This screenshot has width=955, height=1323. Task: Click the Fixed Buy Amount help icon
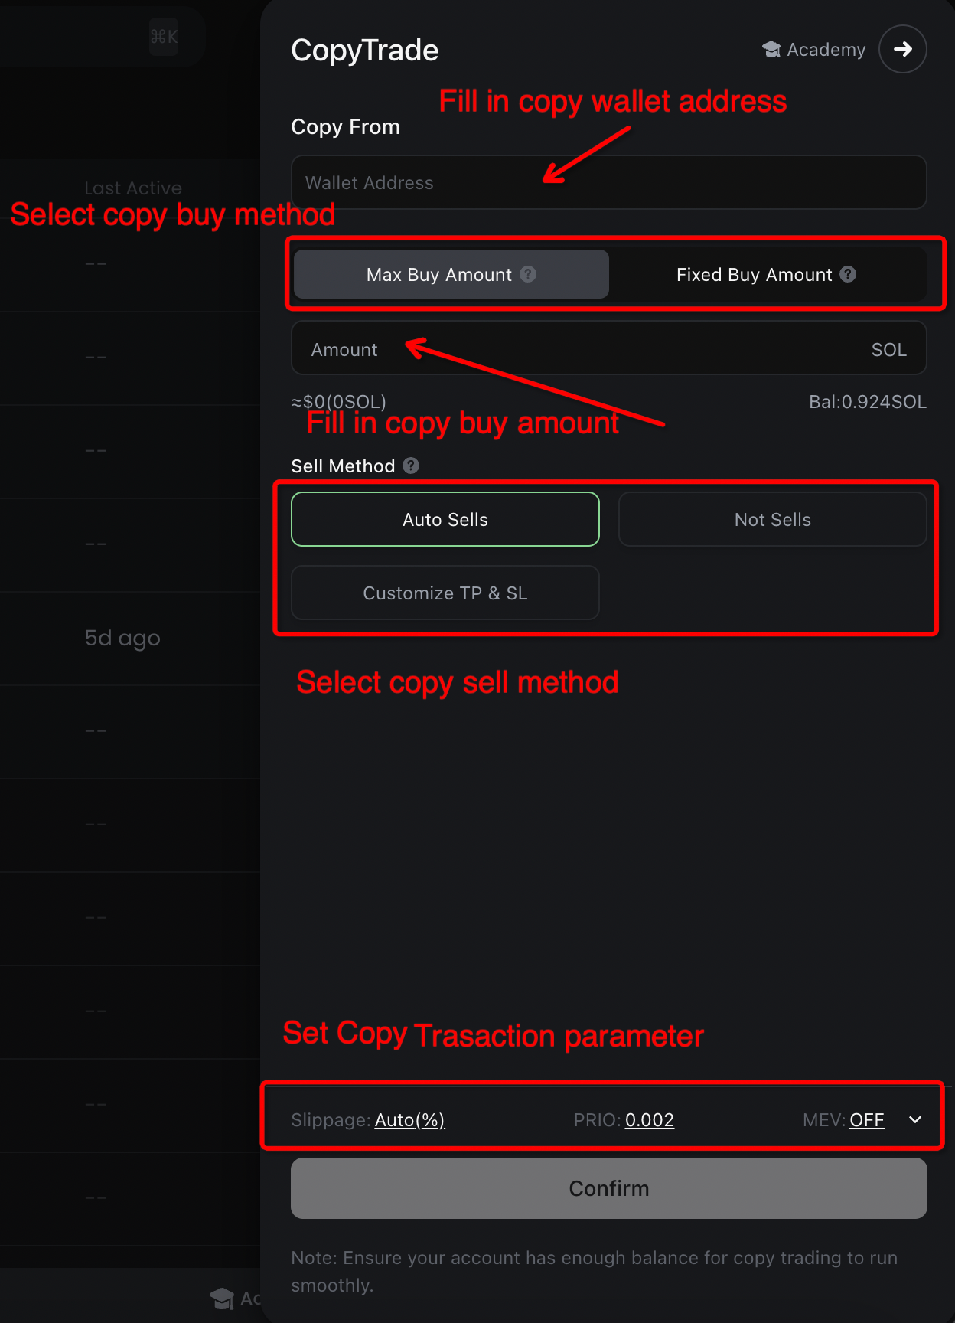pos(848,274)
